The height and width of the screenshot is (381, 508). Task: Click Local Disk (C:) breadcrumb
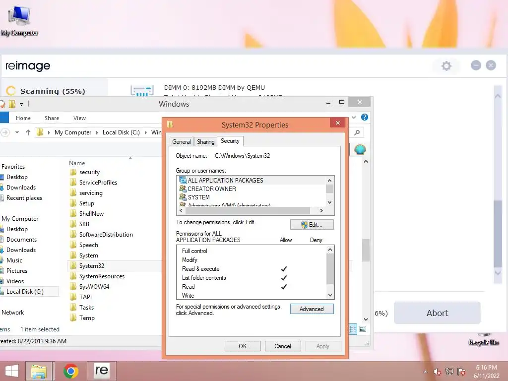click(x=121, y=132)
